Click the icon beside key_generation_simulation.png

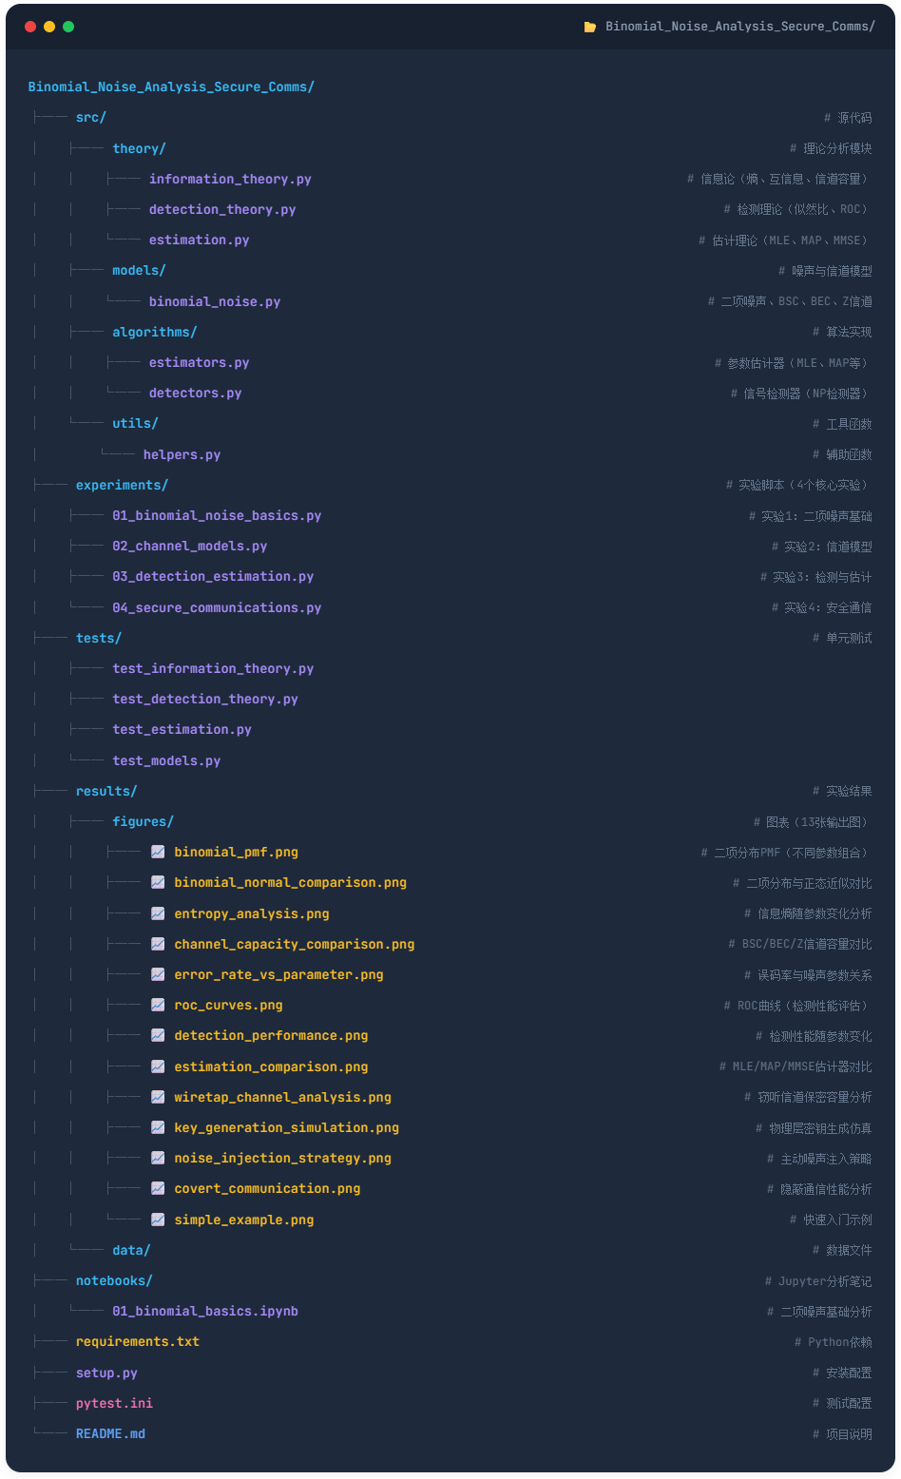[158, 1127]
